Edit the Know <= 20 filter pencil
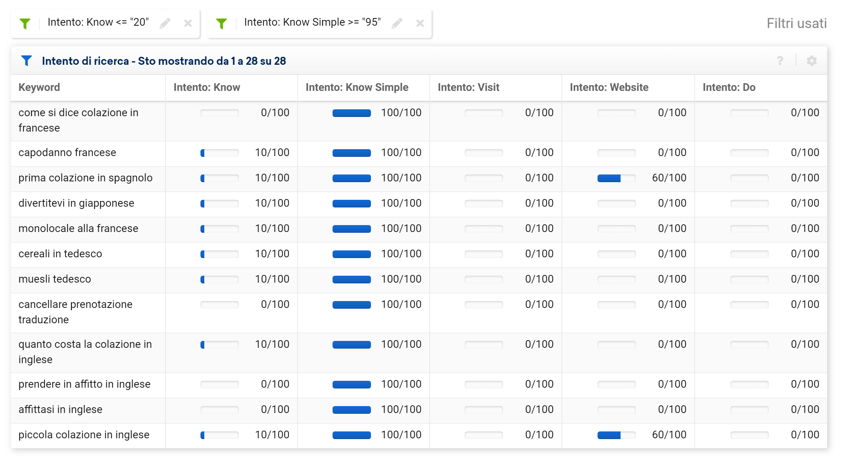 pos(165,23)
